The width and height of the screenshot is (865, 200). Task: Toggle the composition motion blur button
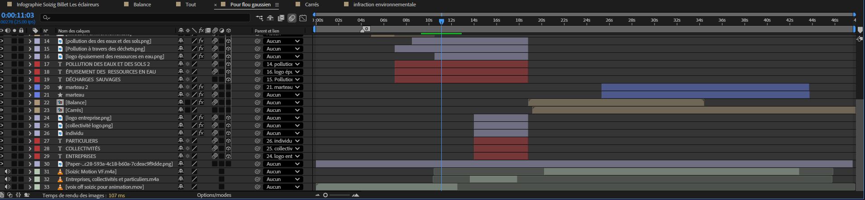(292, 18)
